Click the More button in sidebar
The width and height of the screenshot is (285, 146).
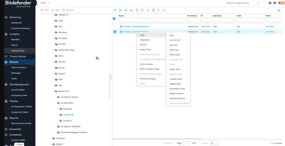pos(19,144)
